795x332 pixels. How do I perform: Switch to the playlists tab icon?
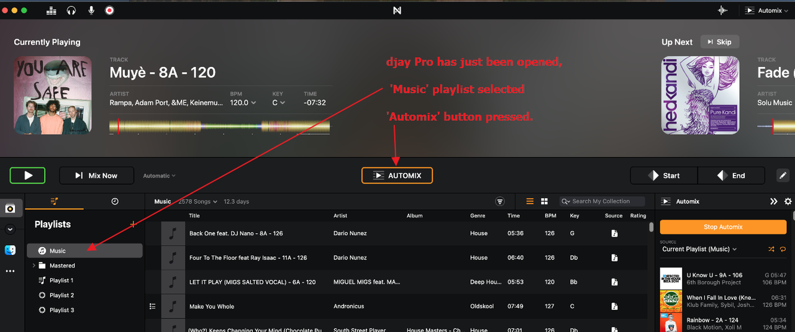click(x=55, y=201)
